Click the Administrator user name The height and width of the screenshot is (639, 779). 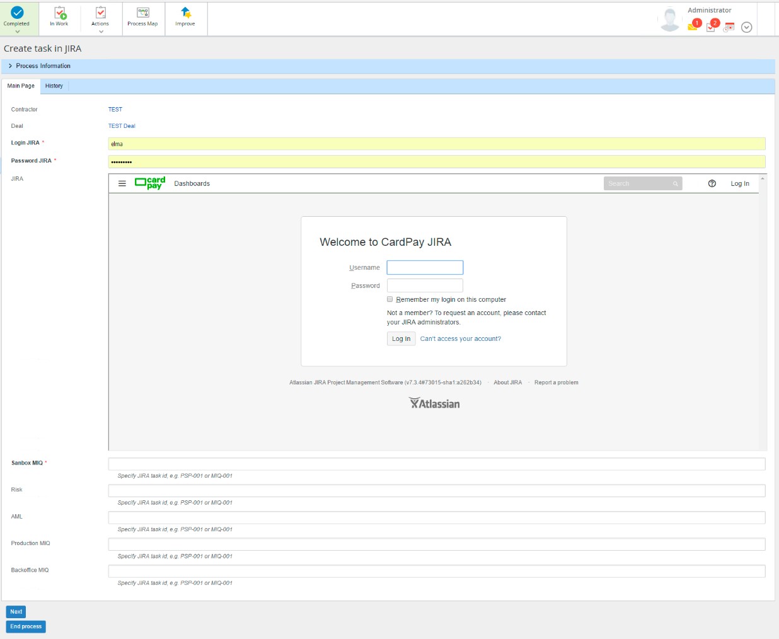pos(710,10)
